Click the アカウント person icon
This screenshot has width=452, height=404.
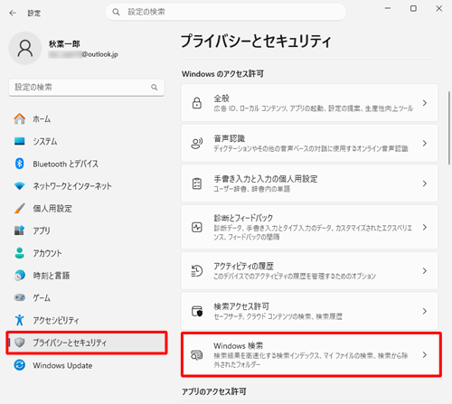click(20, 253)
